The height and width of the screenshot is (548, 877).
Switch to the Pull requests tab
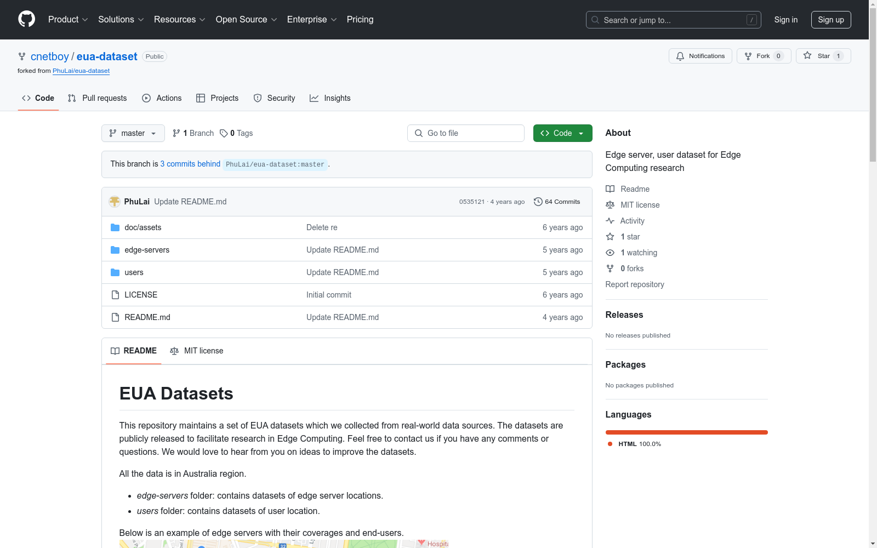[x=97, y=98]
